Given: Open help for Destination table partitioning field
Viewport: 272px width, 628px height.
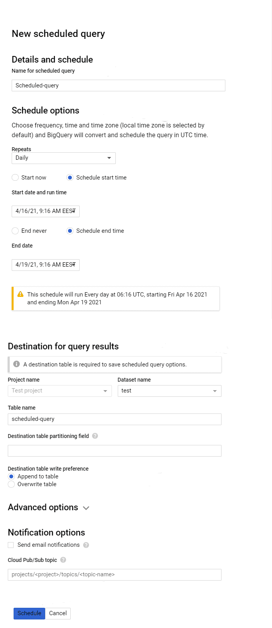Looking at the screenshot, I should [95, 436].
